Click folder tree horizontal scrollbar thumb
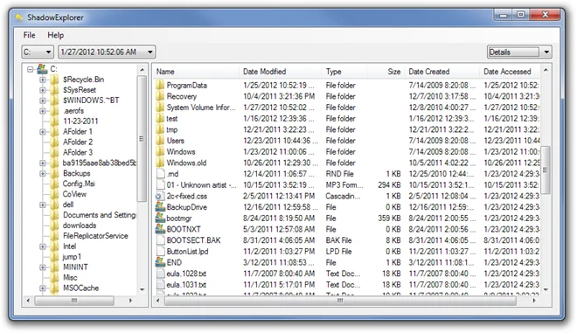 click(74, 301)
